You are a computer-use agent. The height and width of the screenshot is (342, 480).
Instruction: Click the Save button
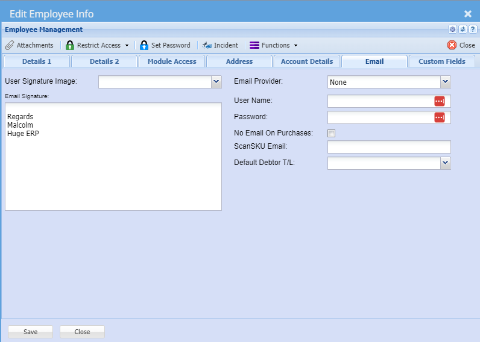30,332
